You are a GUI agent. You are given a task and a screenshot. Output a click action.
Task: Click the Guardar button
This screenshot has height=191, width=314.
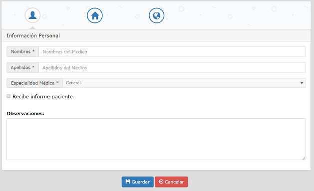tap(138, 182)
